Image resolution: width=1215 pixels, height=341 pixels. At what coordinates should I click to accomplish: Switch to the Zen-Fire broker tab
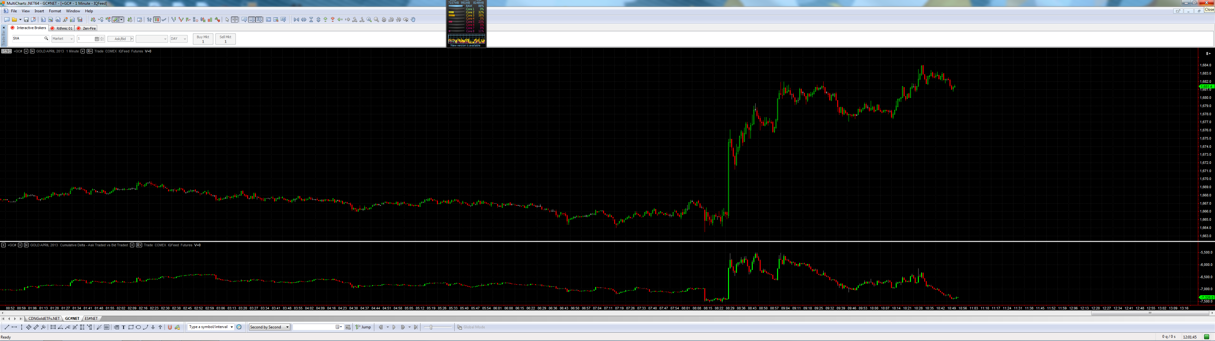[86, 28]
